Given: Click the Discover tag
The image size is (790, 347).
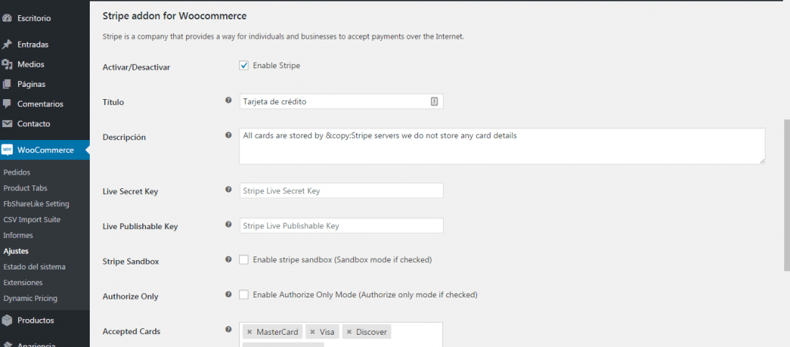Looking at the screenshot, I should click(x=367, y=332).
